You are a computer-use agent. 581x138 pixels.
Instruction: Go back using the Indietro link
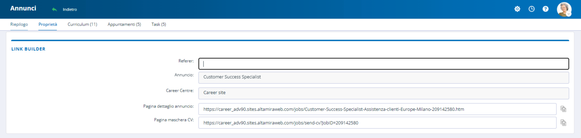click(70, 9)
